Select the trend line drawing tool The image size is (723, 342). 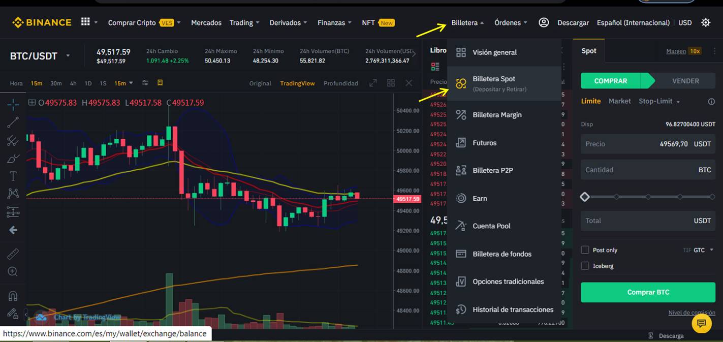[x=13, y=122]
